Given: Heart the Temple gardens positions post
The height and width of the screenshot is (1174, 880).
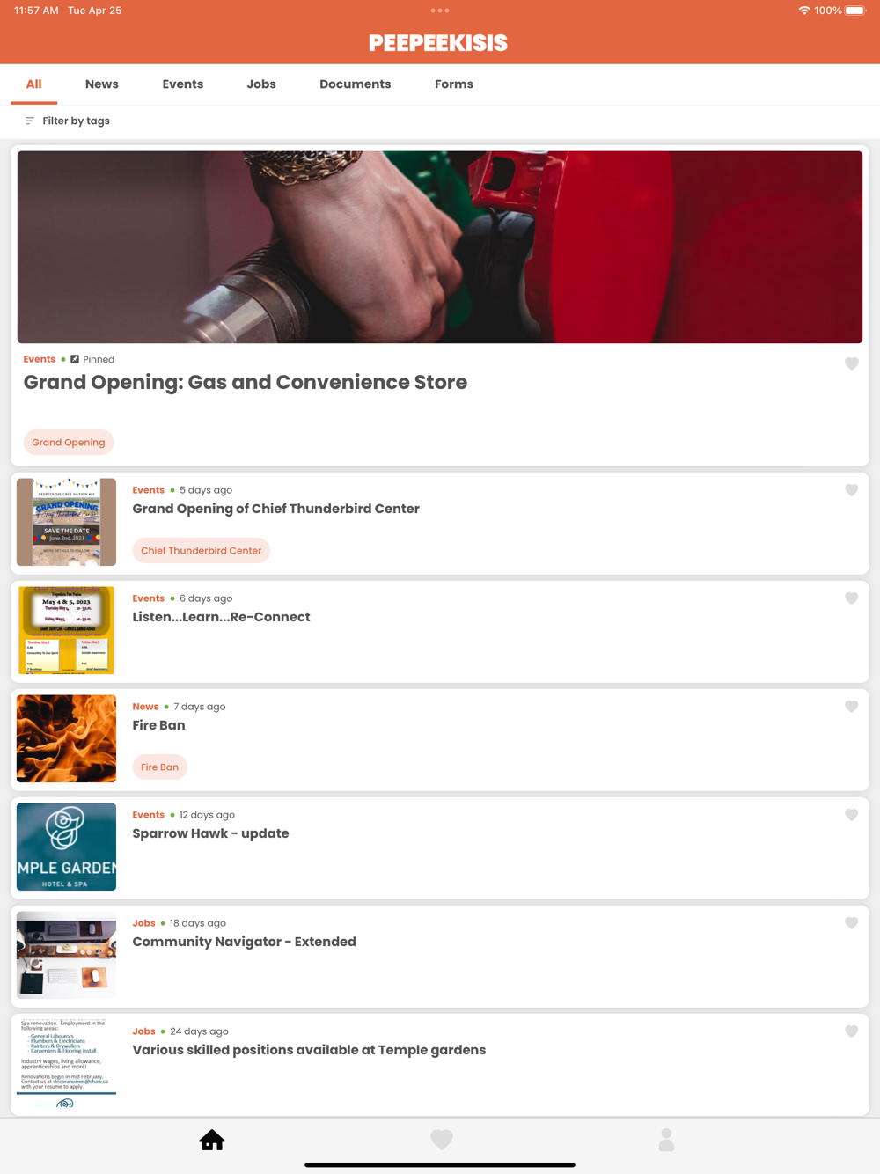Looking at the screenshot, I should click(x=852, y=1031).
